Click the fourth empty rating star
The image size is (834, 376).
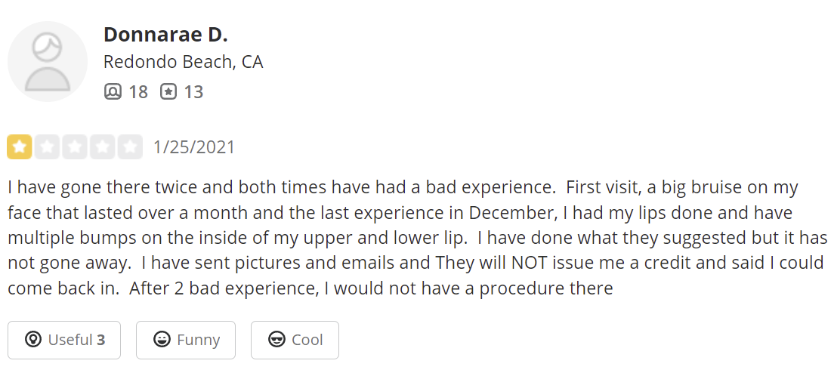click(102, 146)
